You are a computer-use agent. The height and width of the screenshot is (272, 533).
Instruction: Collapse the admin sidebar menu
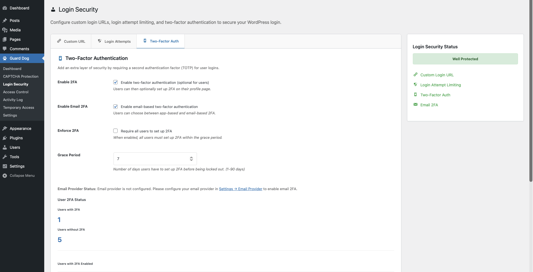tap(5, 175)
